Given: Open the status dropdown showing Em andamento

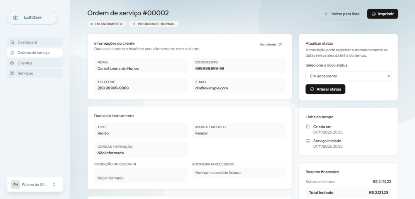Looking at the screenshot, I should coord(348,76).
